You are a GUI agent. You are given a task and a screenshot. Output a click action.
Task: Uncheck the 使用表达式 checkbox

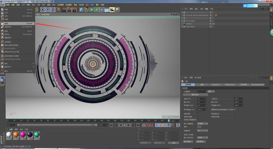(x=235, y=114)
